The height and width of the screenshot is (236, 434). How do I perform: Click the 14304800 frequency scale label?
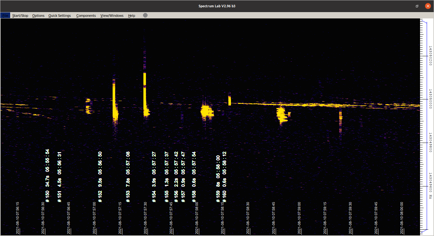(x=431, y=143)
